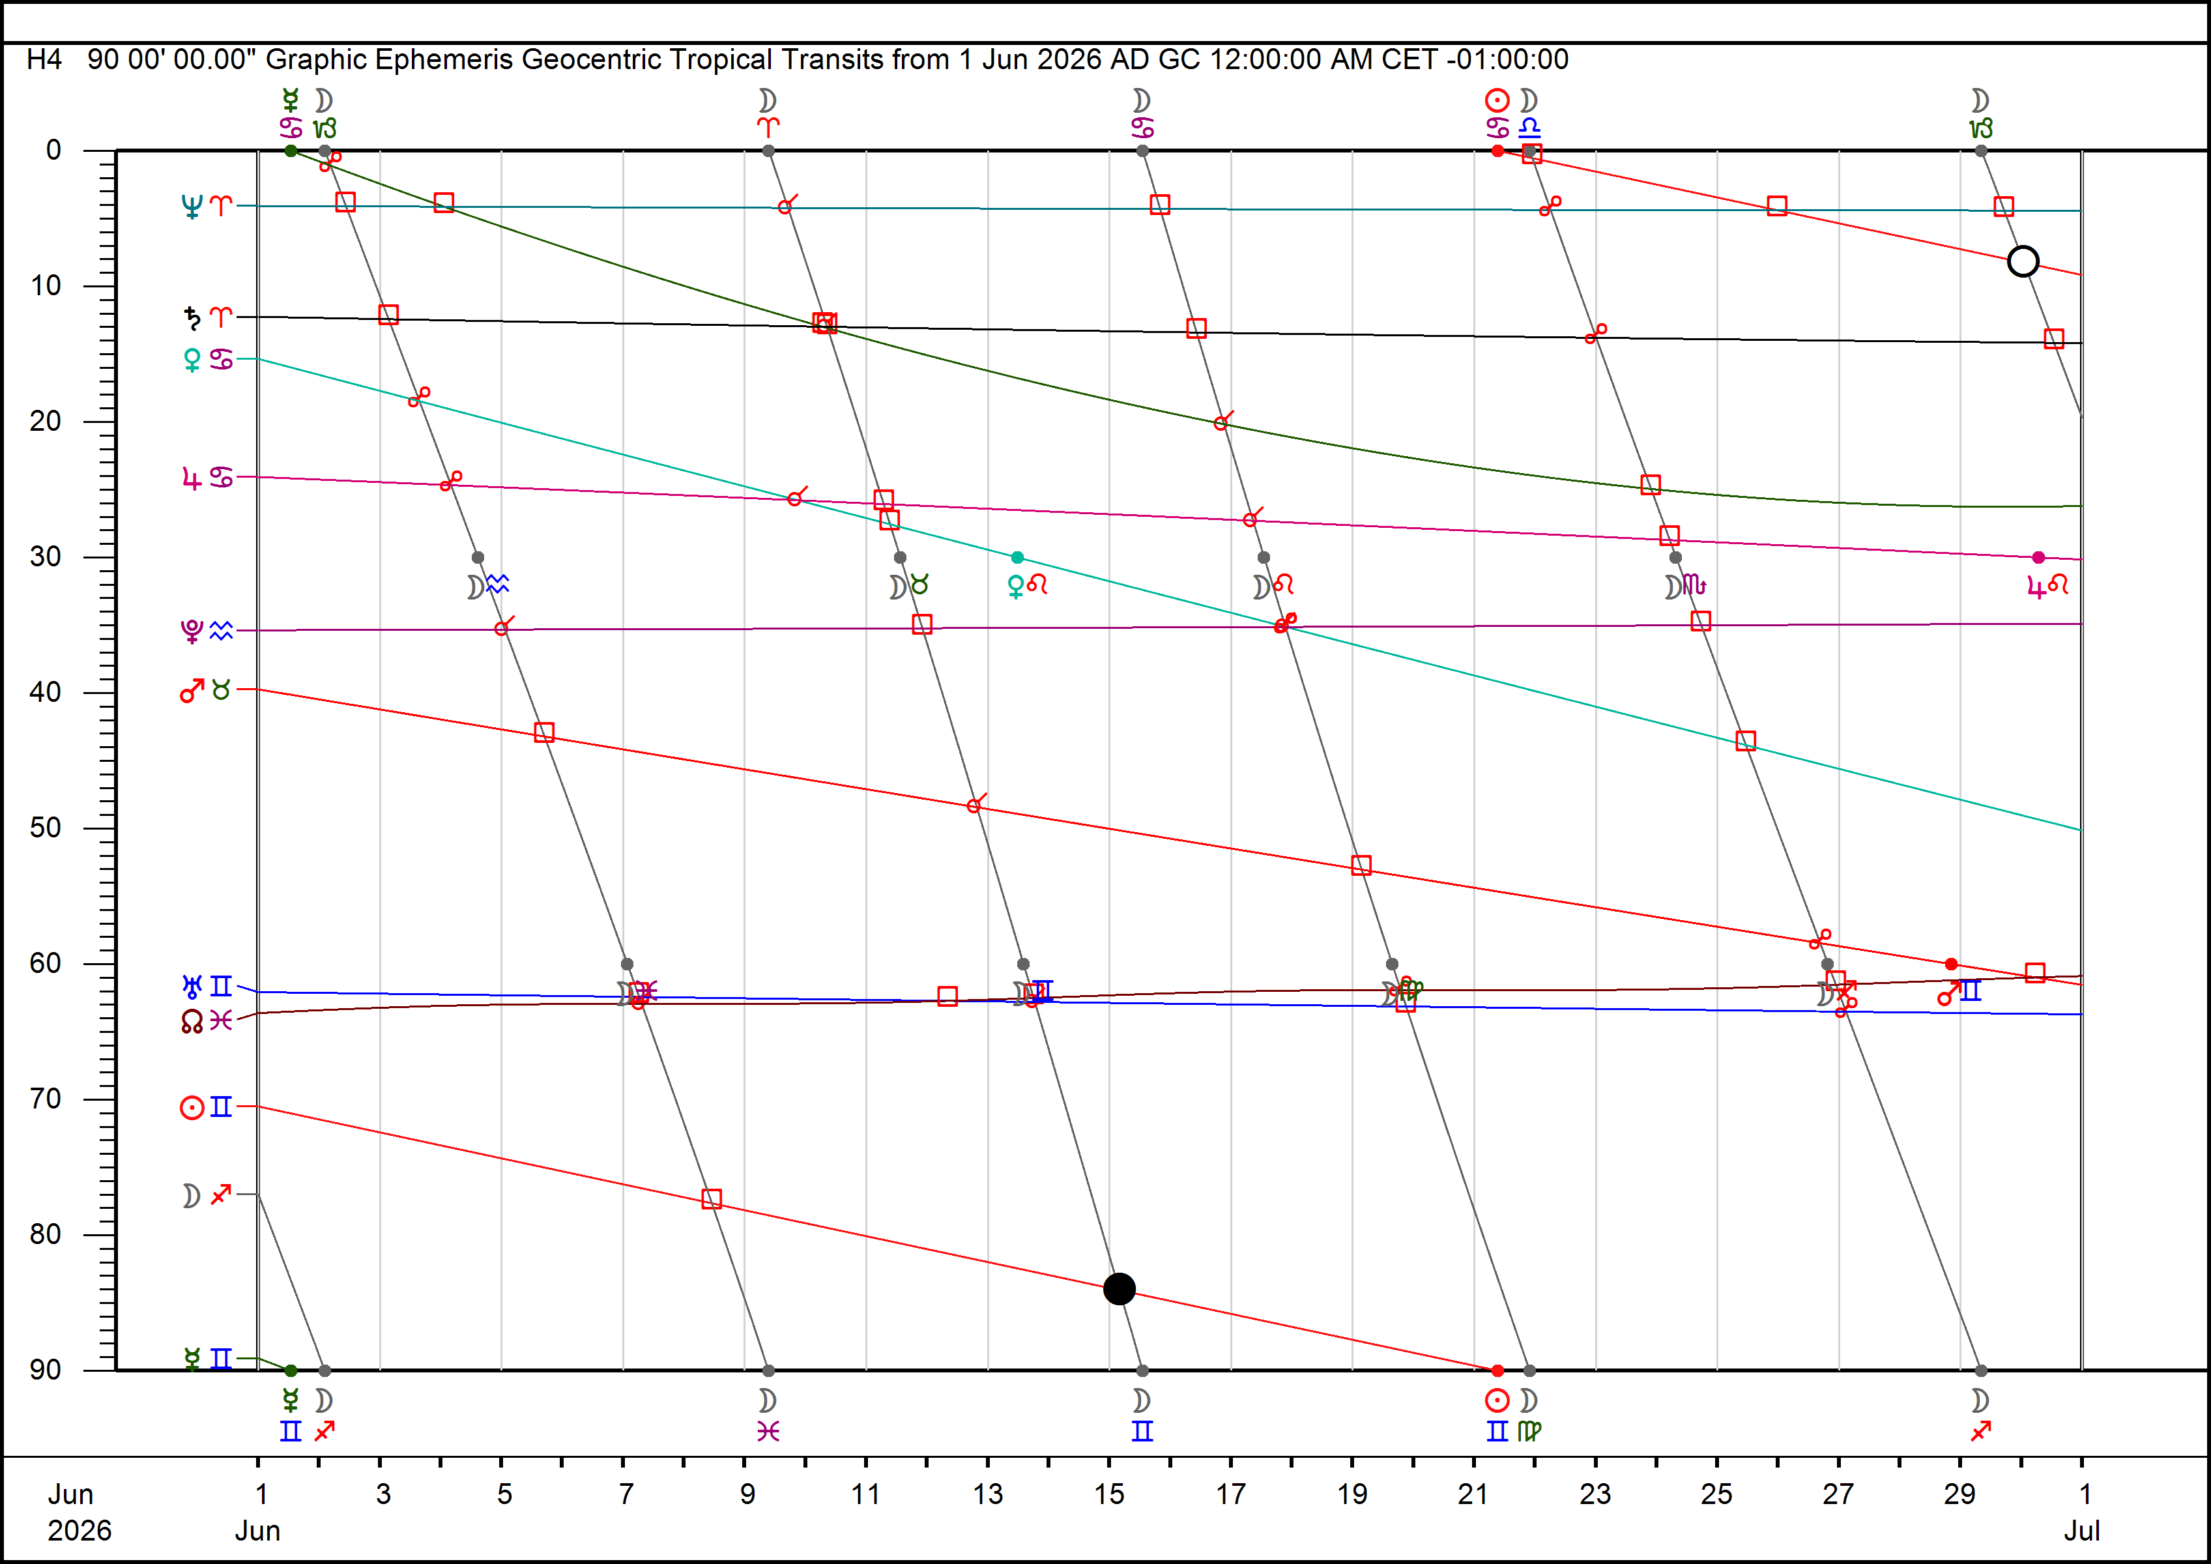
Task: Select the North Node symbol on left axis
Action: point(192,1021)
